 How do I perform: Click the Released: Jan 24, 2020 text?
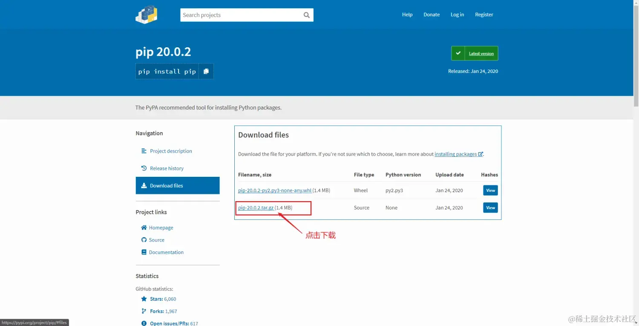473,71
